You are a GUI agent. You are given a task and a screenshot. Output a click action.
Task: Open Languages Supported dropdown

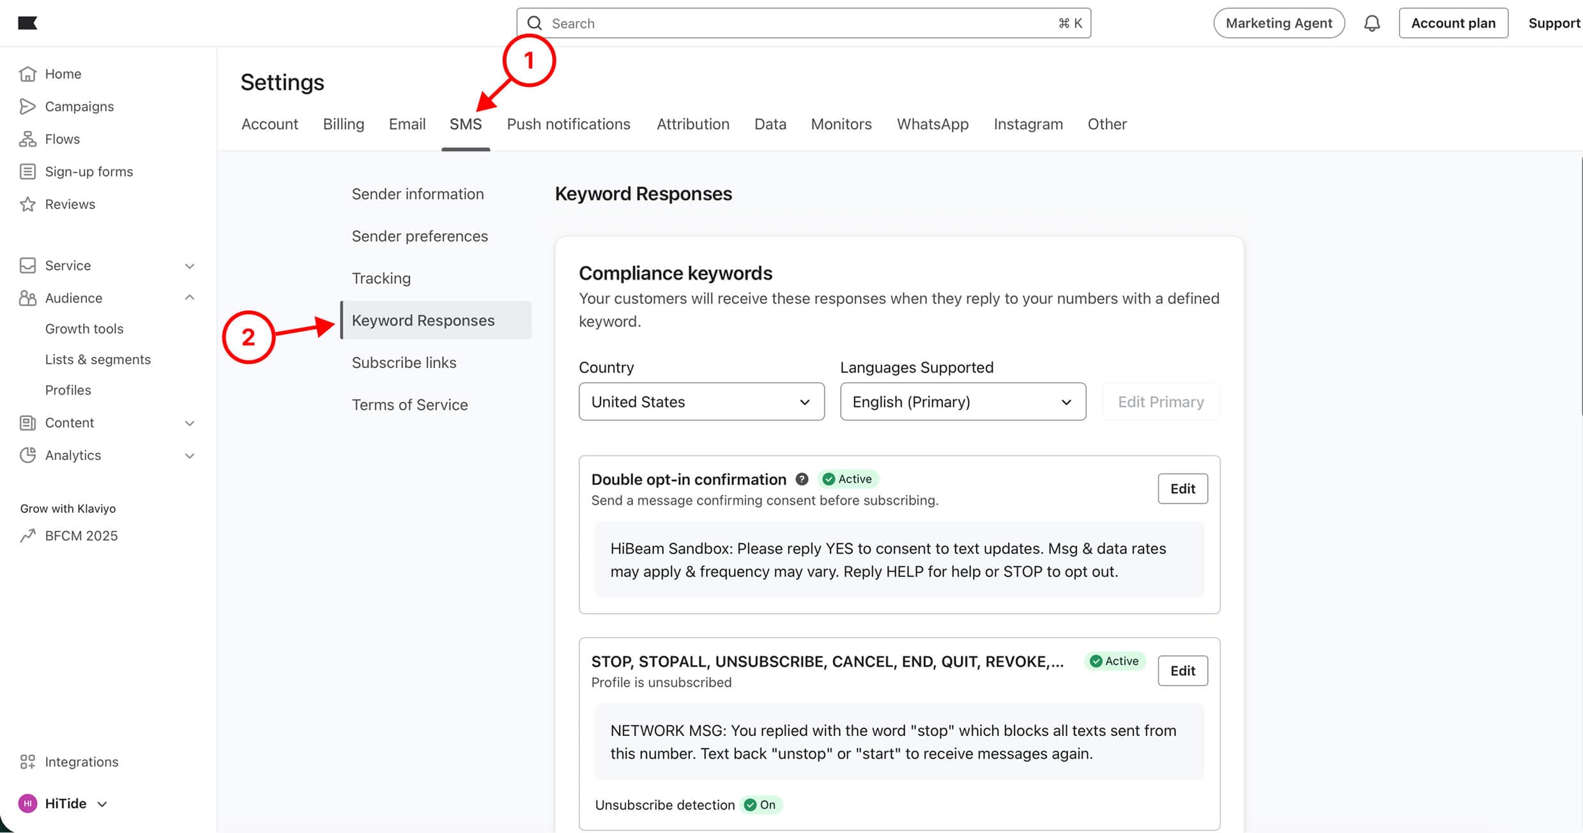pos(962,402)
